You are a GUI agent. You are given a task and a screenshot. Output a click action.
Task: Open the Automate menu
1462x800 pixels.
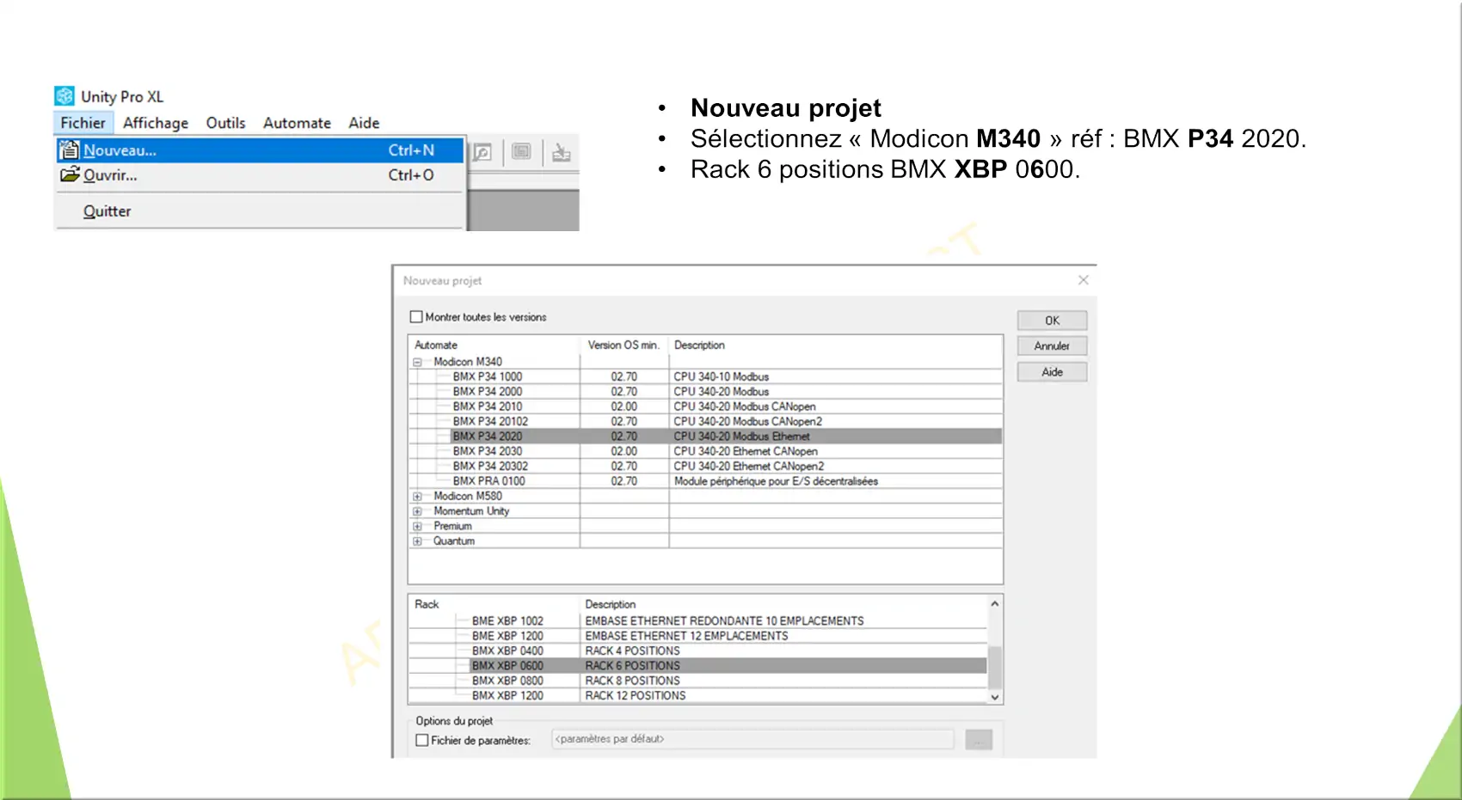(x=297, y=123)
